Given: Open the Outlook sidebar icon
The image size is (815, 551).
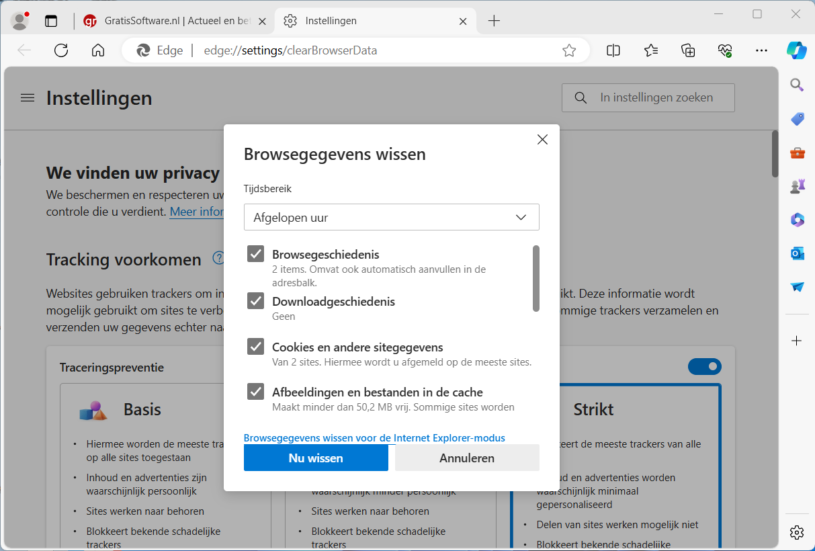Looking at the screenshot, I should (797, 253).
